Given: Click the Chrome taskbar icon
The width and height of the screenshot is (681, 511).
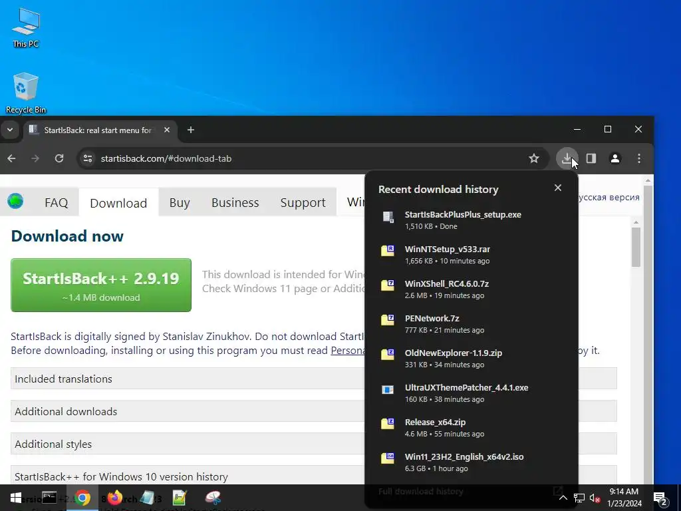Looking at the screenshot, I should pos(82,498).
